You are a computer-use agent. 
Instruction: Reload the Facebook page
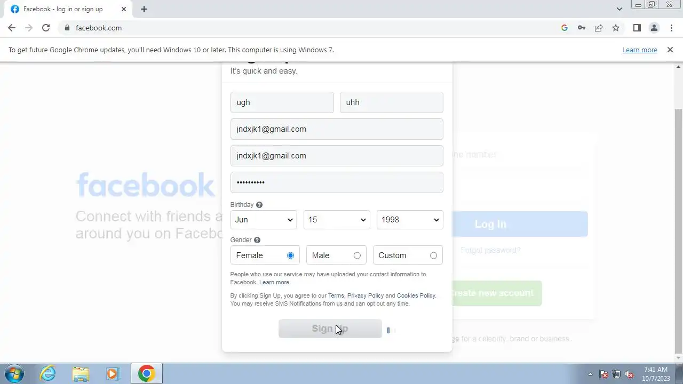tap(46, 28)
